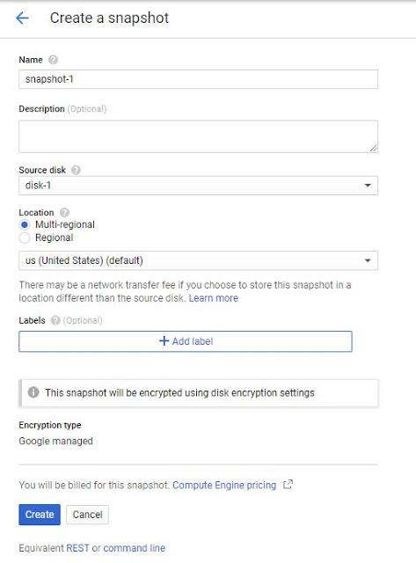Click inside the Description text area
The height and width of the screenshot is (563, 416).
pos(198,136)
